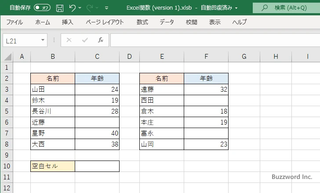Click the formula bar resize dots handle
This screenshot has height=193, width=320.
pos(54,40)
